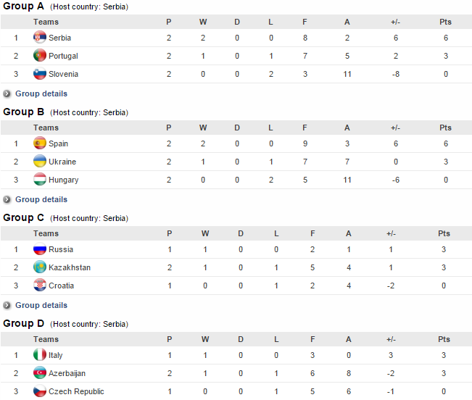
Task: Click the Serbia flag icon
Action: pos(40,38)
